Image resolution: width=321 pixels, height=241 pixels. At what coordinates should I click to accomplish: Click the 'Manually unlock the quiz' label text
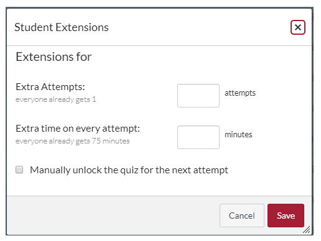[129, 170]
